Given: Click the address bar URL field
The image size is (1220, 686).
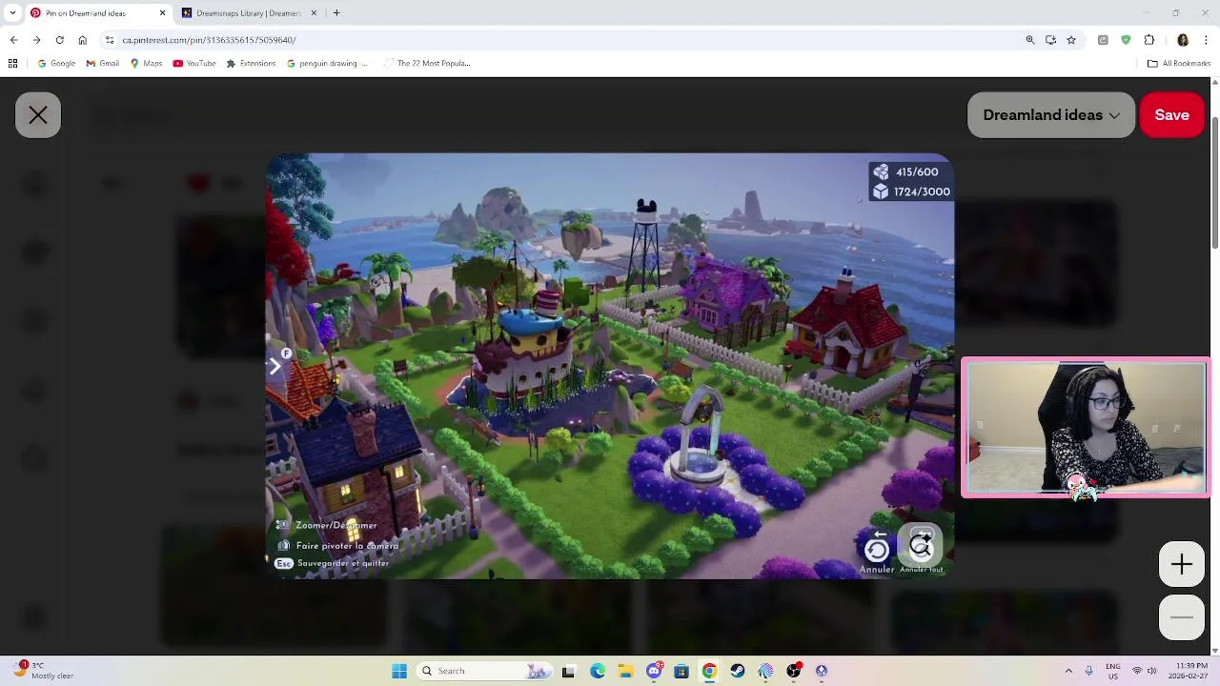Looking at the screenshot, I should coord(562,40).
